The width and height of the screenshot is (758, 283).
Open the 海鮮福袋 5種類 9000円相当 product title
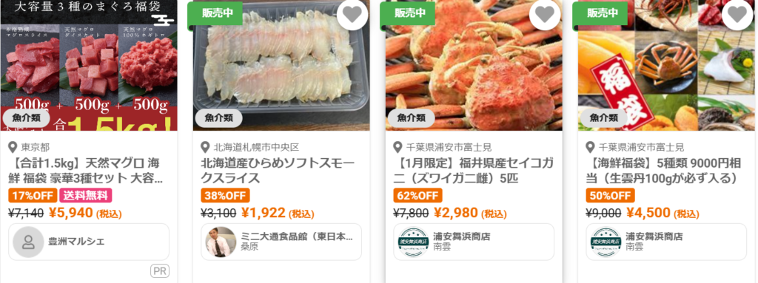[x=663, y=170]
